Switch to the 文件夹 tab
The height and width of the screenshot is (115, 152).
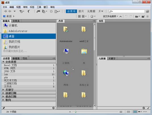pos(16,21)
